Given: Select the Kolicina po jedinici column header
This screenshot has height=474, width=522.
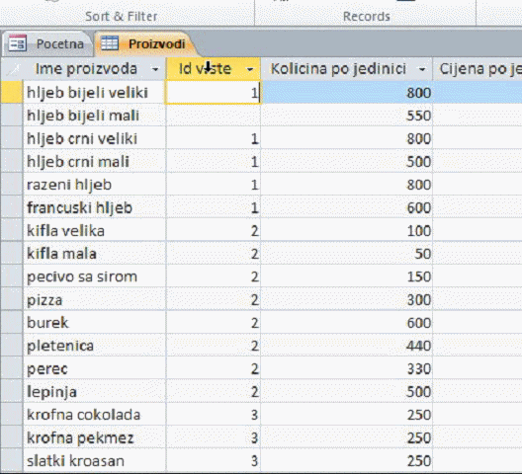Looking at the screenshot, I should pyautogui.click(x=347, y=69).
